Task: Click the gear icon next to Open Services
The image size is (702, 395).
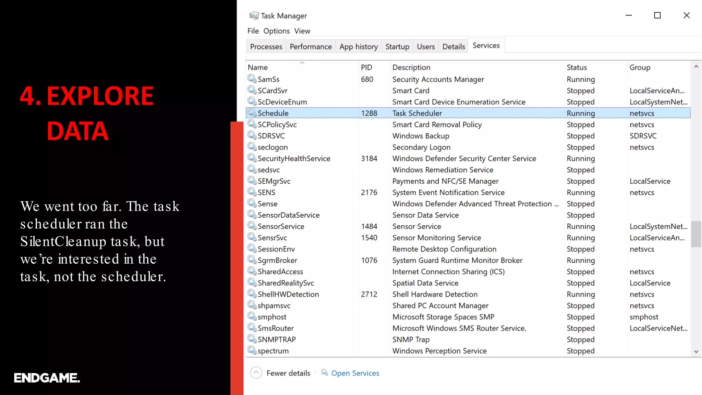Action: pyautogui.click(x=324, y=372)
